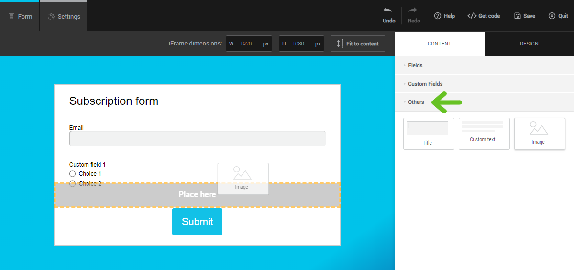Viewport: 574px width, 270px height.
Task: Expand the Fields section
Action: (x=415, y=65)
